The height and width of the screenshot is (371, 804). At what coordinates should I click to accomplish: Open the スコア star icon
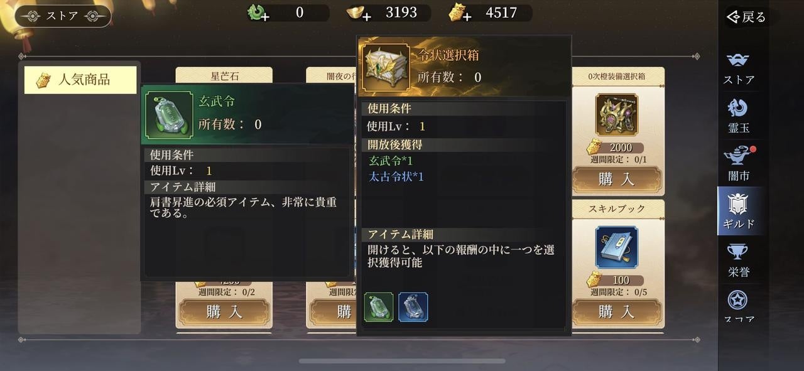pyautogui.click(x=739, y=306)
